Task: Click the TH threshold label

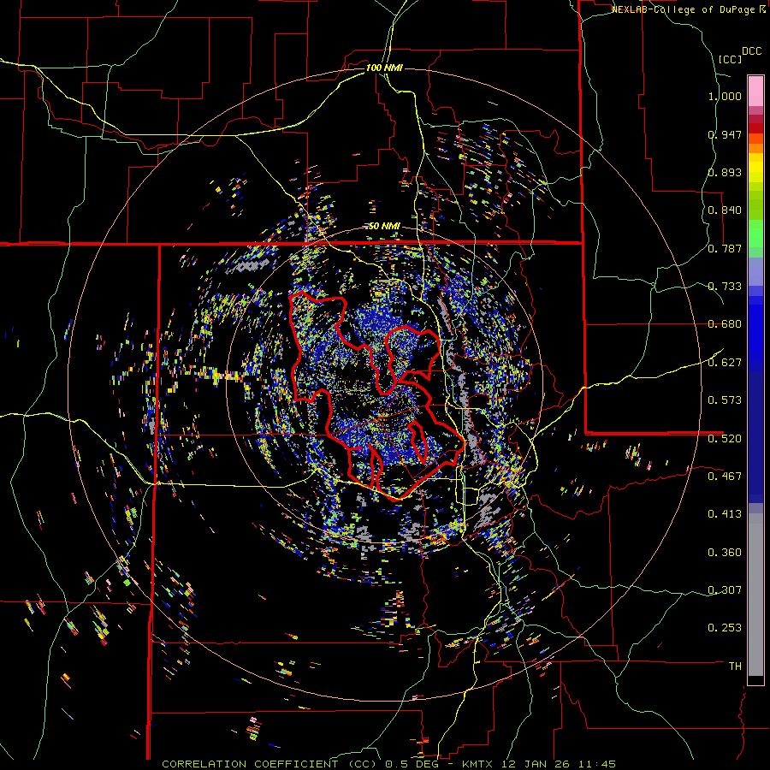Action: click(x=735, y=666)
